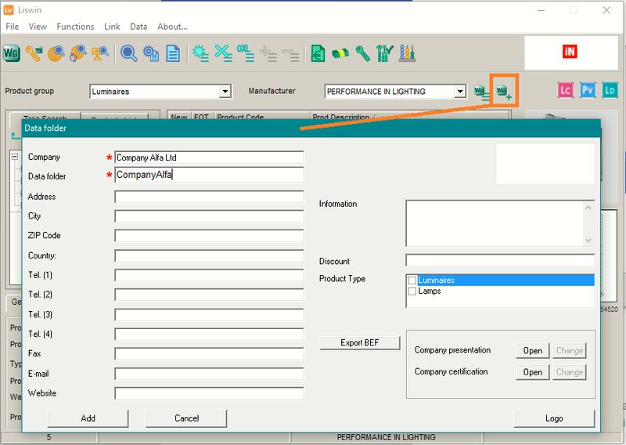The width and height of the screenshot is (626, 445).
Task: Click the monitor with magnifier search icon
Action: [x=100, y=53]
